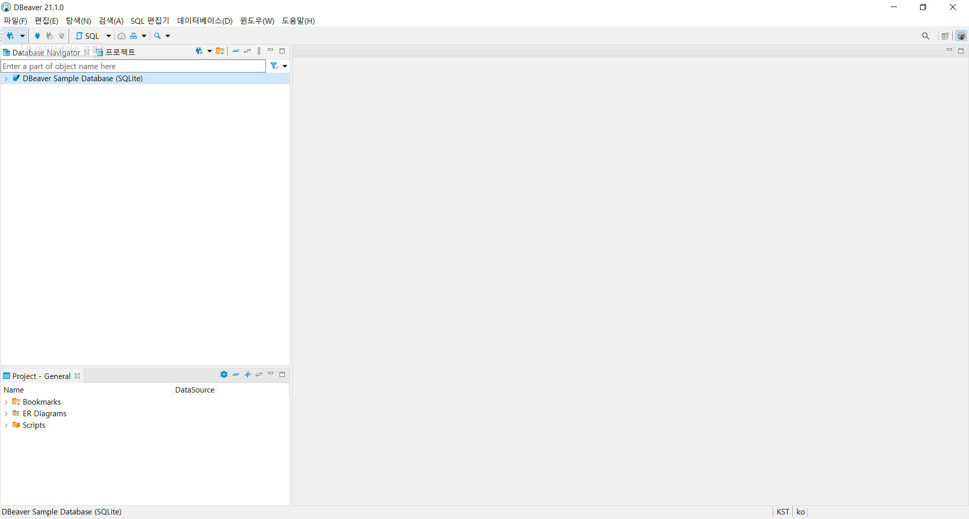Viewport: 969px width, 519px height.
Task: Close the Project - General tab
Action: coord(77,376)
